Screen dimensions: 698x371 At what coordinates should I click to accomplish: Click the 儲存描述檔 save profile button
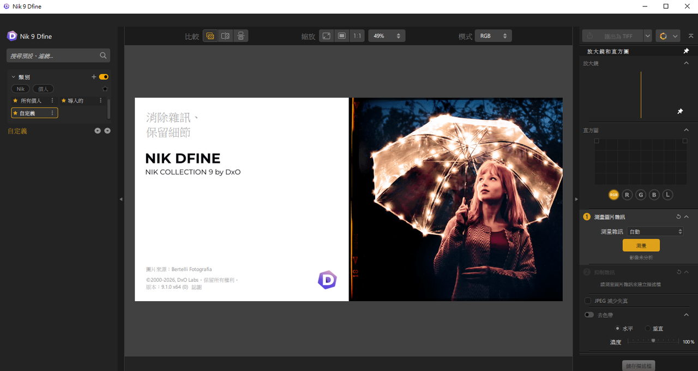point(638,366)
